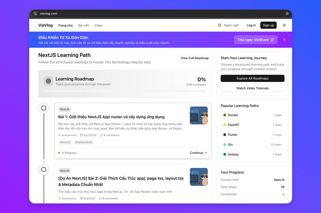Open the Docker learning path
This screenshot has width=321, height=213.
(253, 115)
